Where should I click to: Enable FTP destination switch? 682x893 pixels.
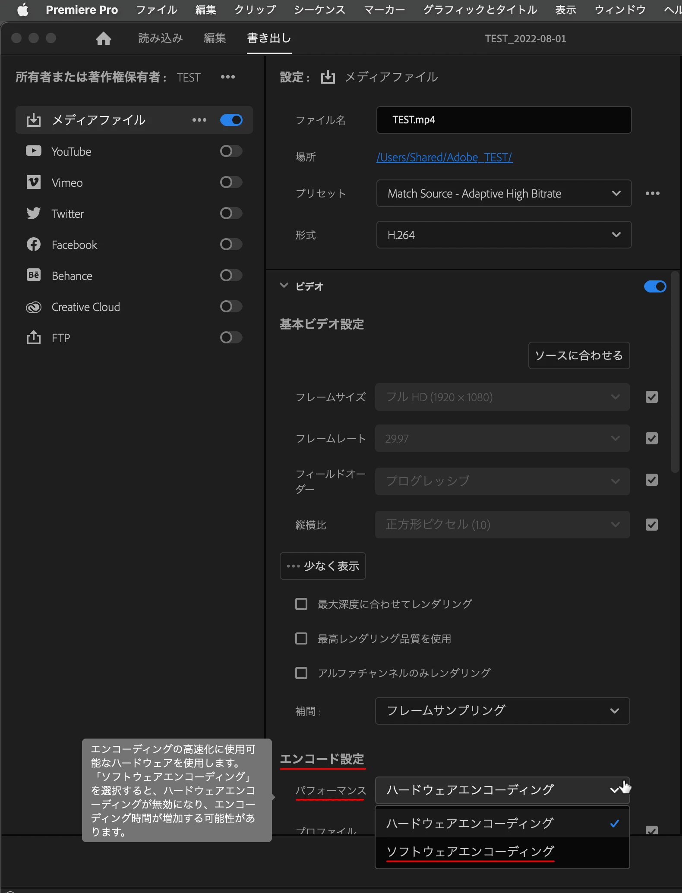231,337
